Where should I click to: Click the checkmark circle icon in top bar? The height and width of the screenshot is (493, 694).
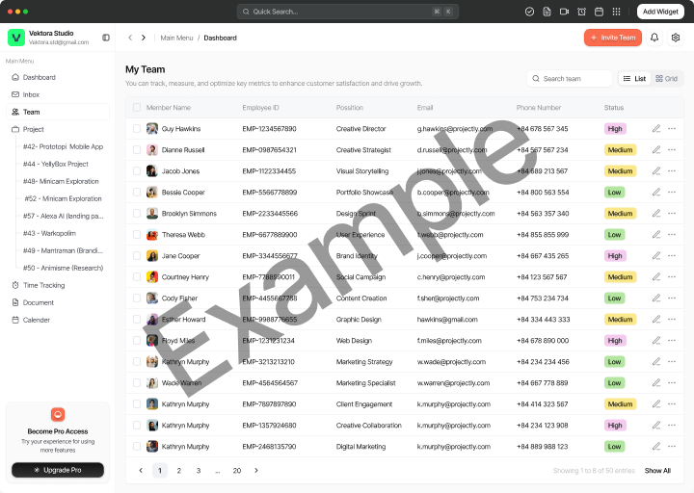point(529,12)
